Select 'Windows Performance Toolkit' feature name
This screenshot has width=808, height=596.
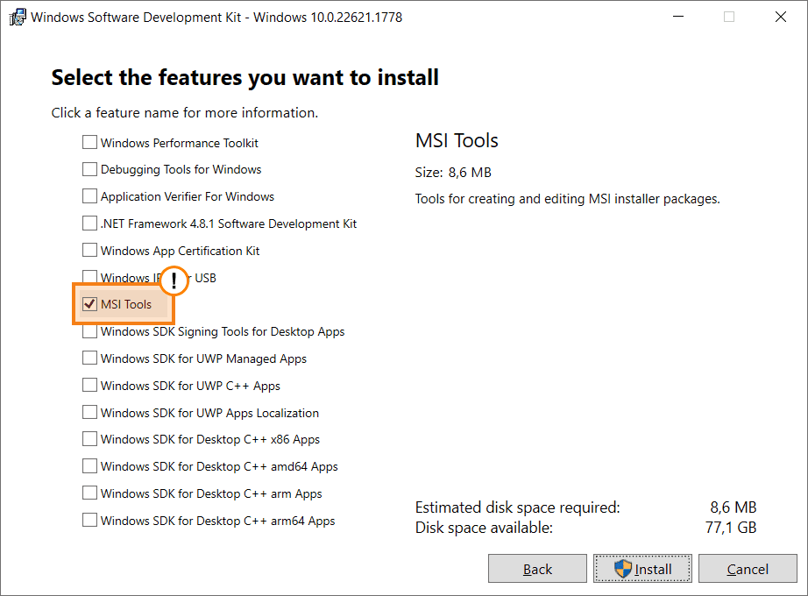[180, 143]
